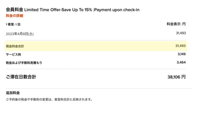Select the date 2023年4月8日(土)
Screen dimensions: 198x118
coord(20,34)
